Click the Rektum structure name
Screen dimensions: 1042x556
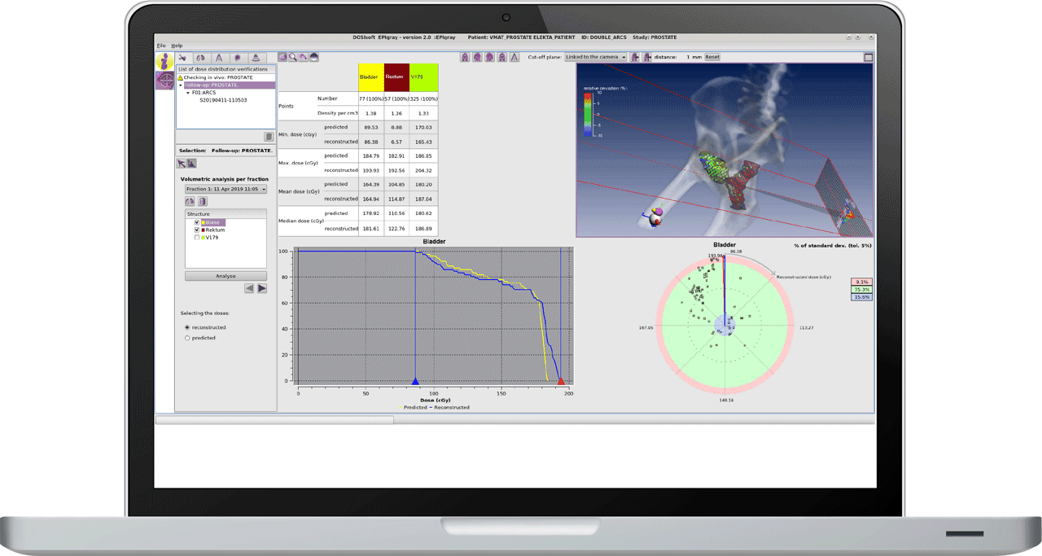click(215, 230)
